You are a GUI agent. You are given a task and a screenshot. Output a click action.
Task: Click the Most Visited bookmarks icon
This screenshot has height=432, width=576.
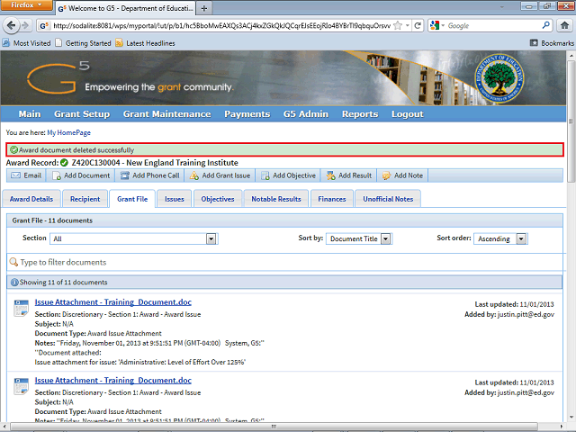(6, 43)
